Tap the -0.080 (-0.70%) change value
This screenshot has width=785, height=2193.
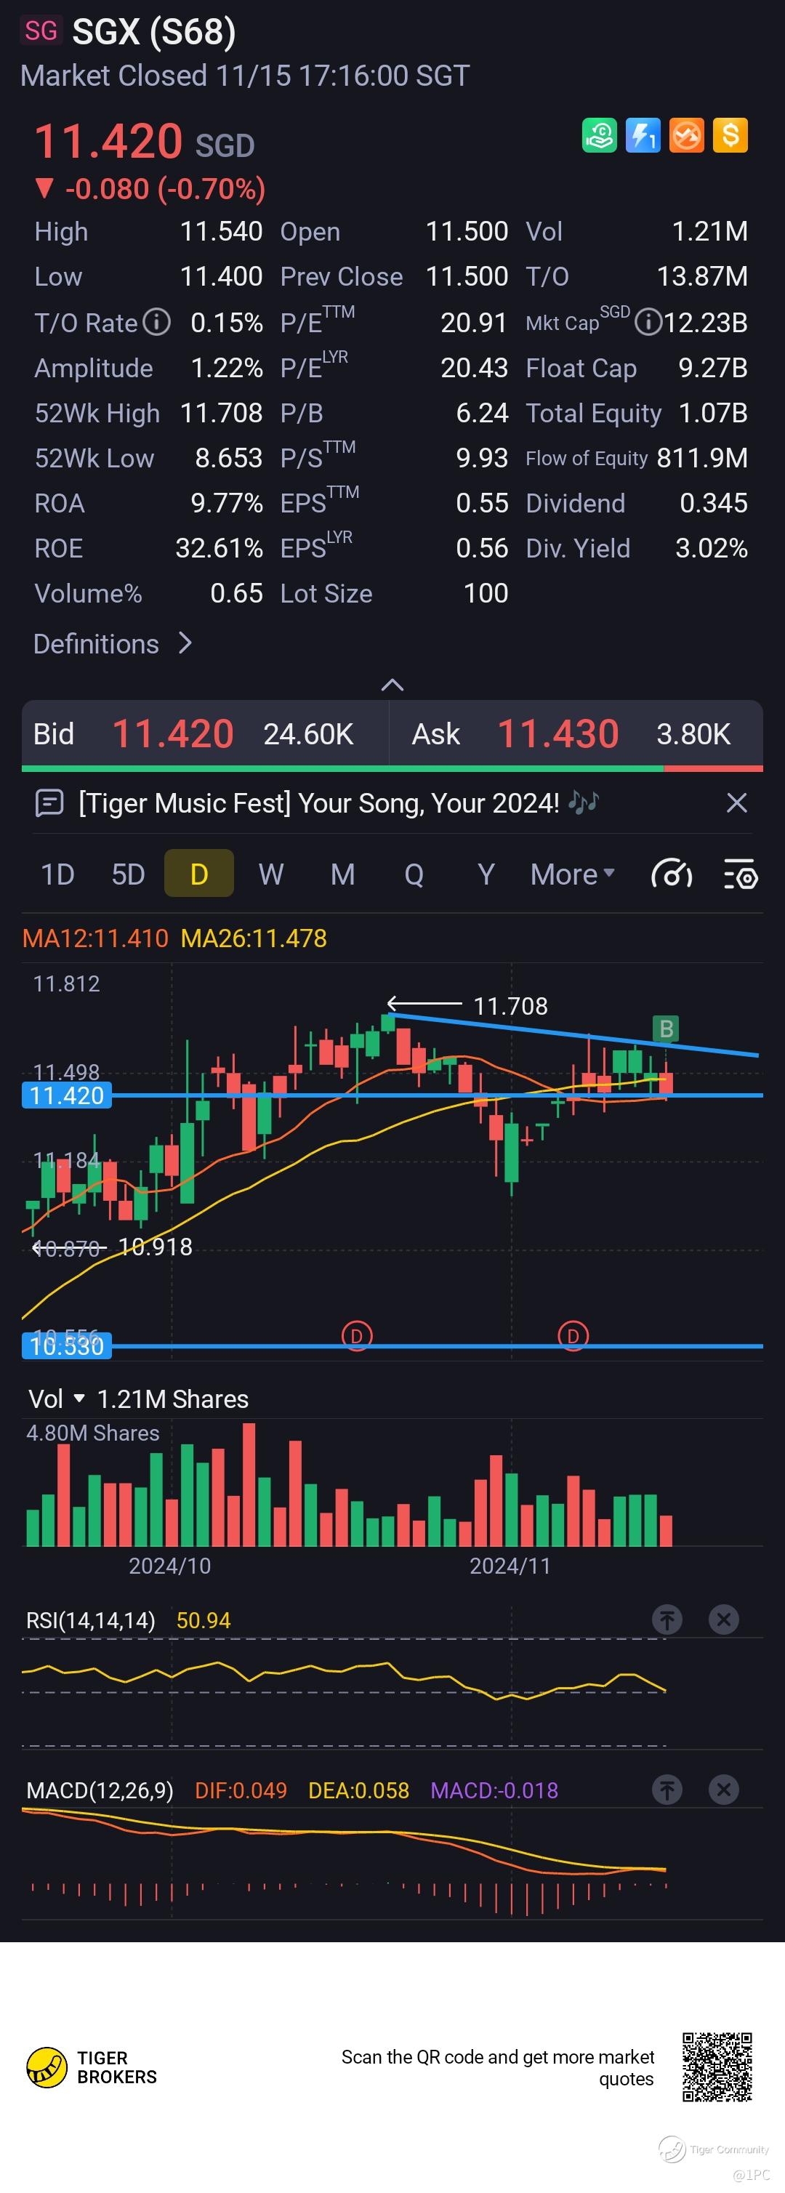[165, 188]
